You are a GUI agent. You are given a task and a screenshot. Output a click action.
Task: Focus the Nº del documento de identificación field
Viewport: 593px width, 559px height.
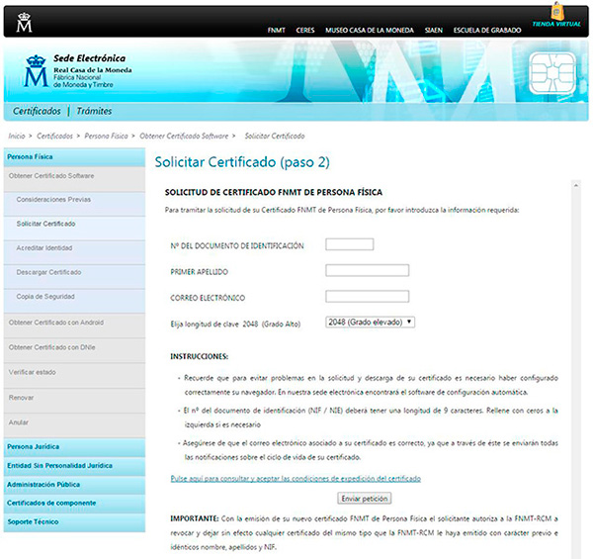pos(350,244)
